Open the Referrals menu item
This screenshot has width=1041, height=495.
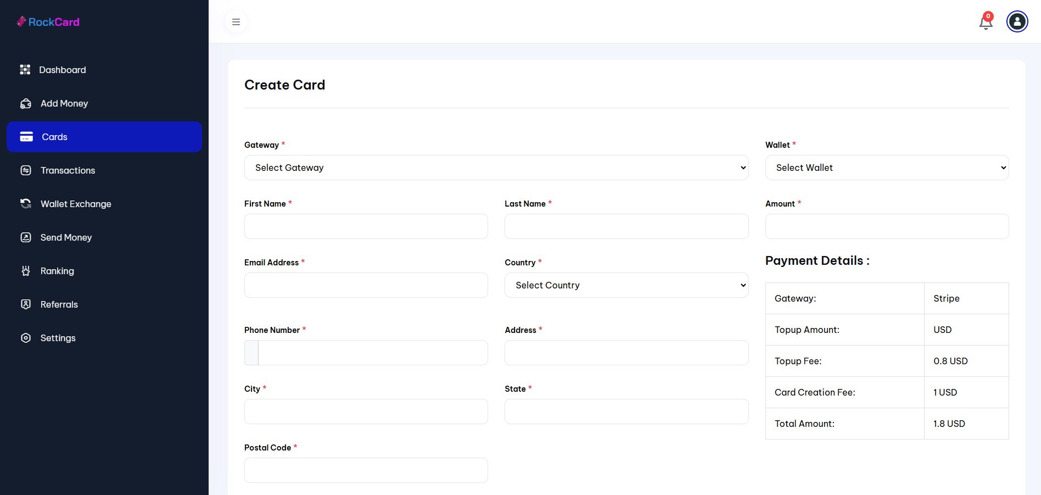pos(59,304)
